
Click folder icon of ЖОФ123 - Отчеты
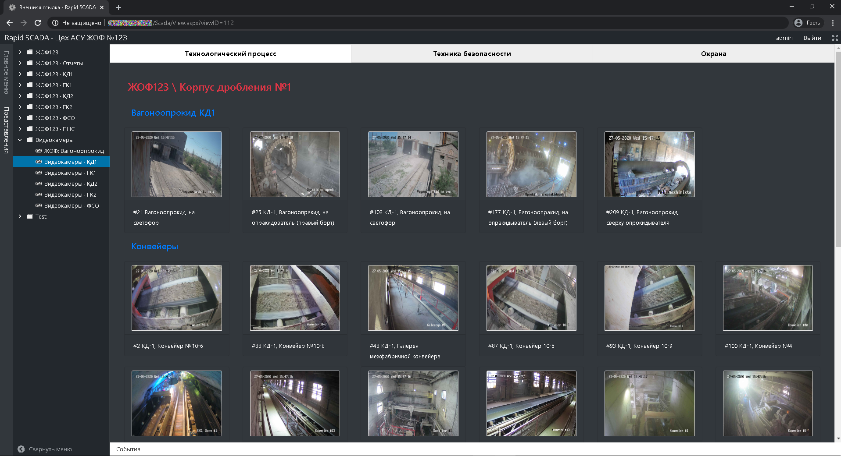30,63
